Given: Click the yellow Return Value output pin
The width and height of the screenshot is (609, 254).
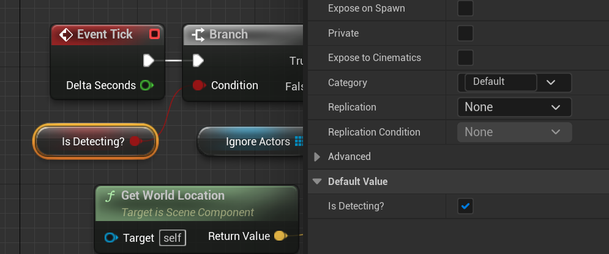Looking at the screenshot, I should pos(279,236).
